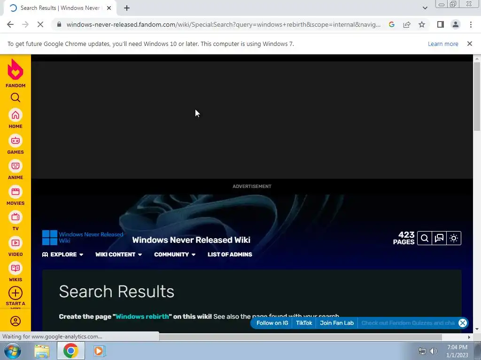
Task: Click the Windows Never Released Wiki logo
Action: [x=83, y=238]
